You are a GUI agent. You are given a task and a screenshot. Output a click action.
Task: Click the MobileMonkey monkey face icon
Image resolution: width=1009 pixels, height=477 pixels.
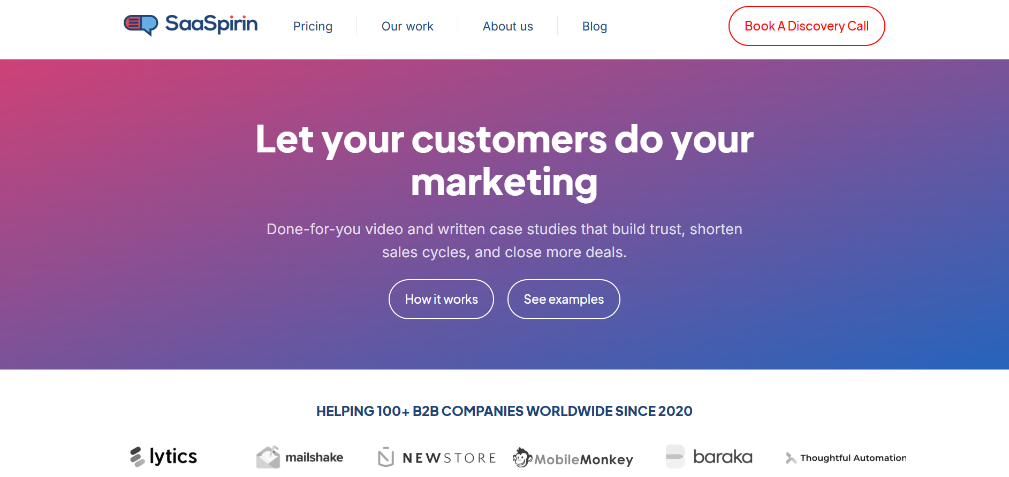(522, 458)
